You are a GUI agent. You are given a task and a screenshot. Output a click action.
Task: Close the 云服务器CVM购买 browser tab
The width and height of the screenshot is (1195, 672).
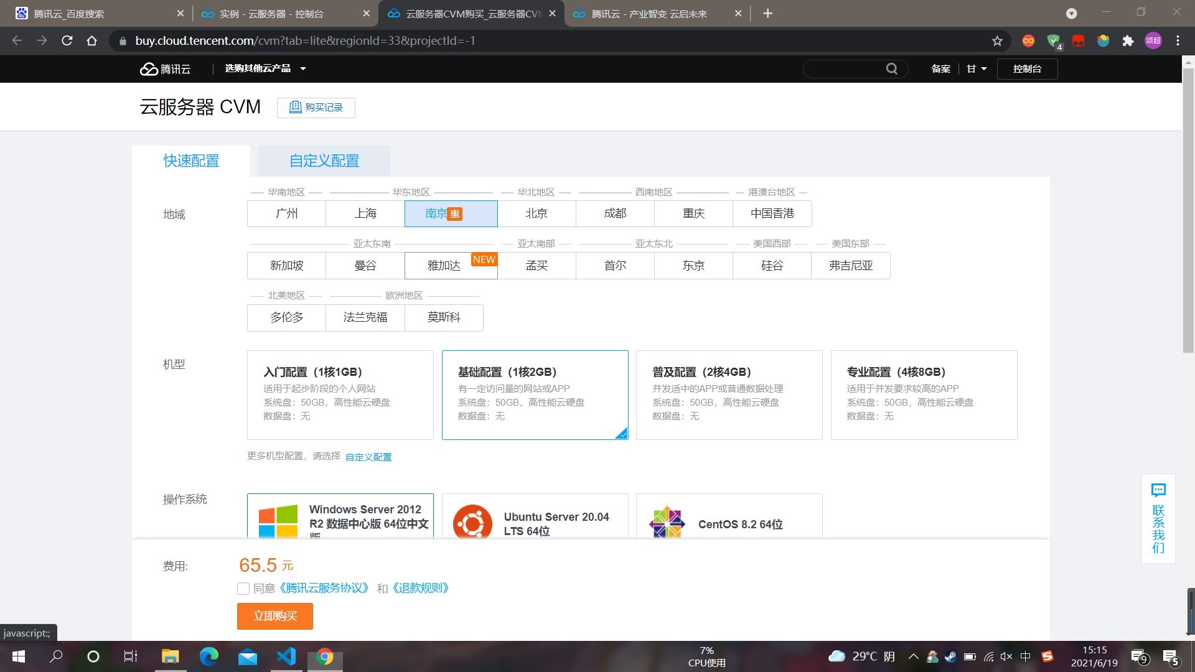(x=552, y=14)
